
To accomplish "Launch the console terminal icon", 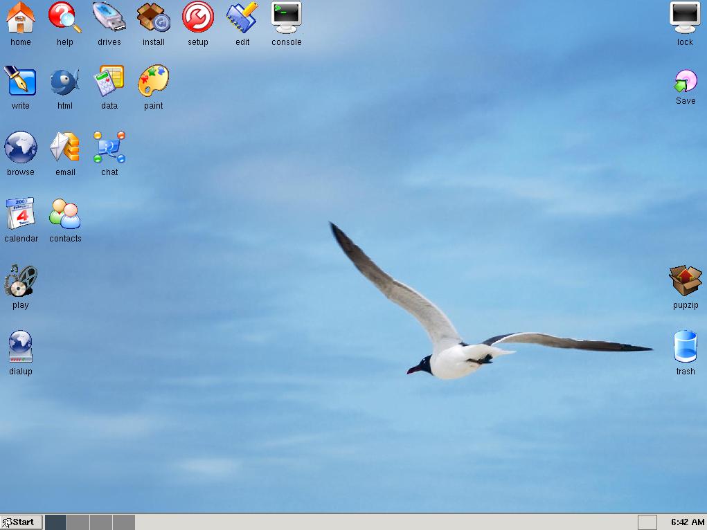I will [x=287, y=17].
